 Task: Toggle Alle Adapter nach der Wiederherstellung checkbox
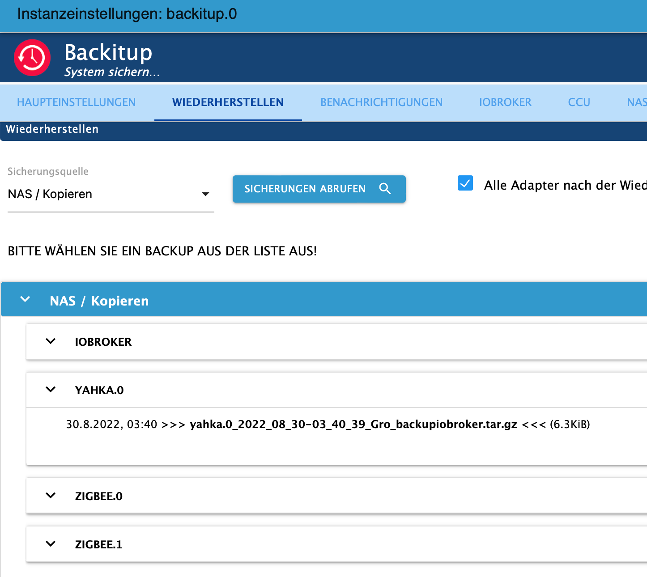(x=465, y=183)
